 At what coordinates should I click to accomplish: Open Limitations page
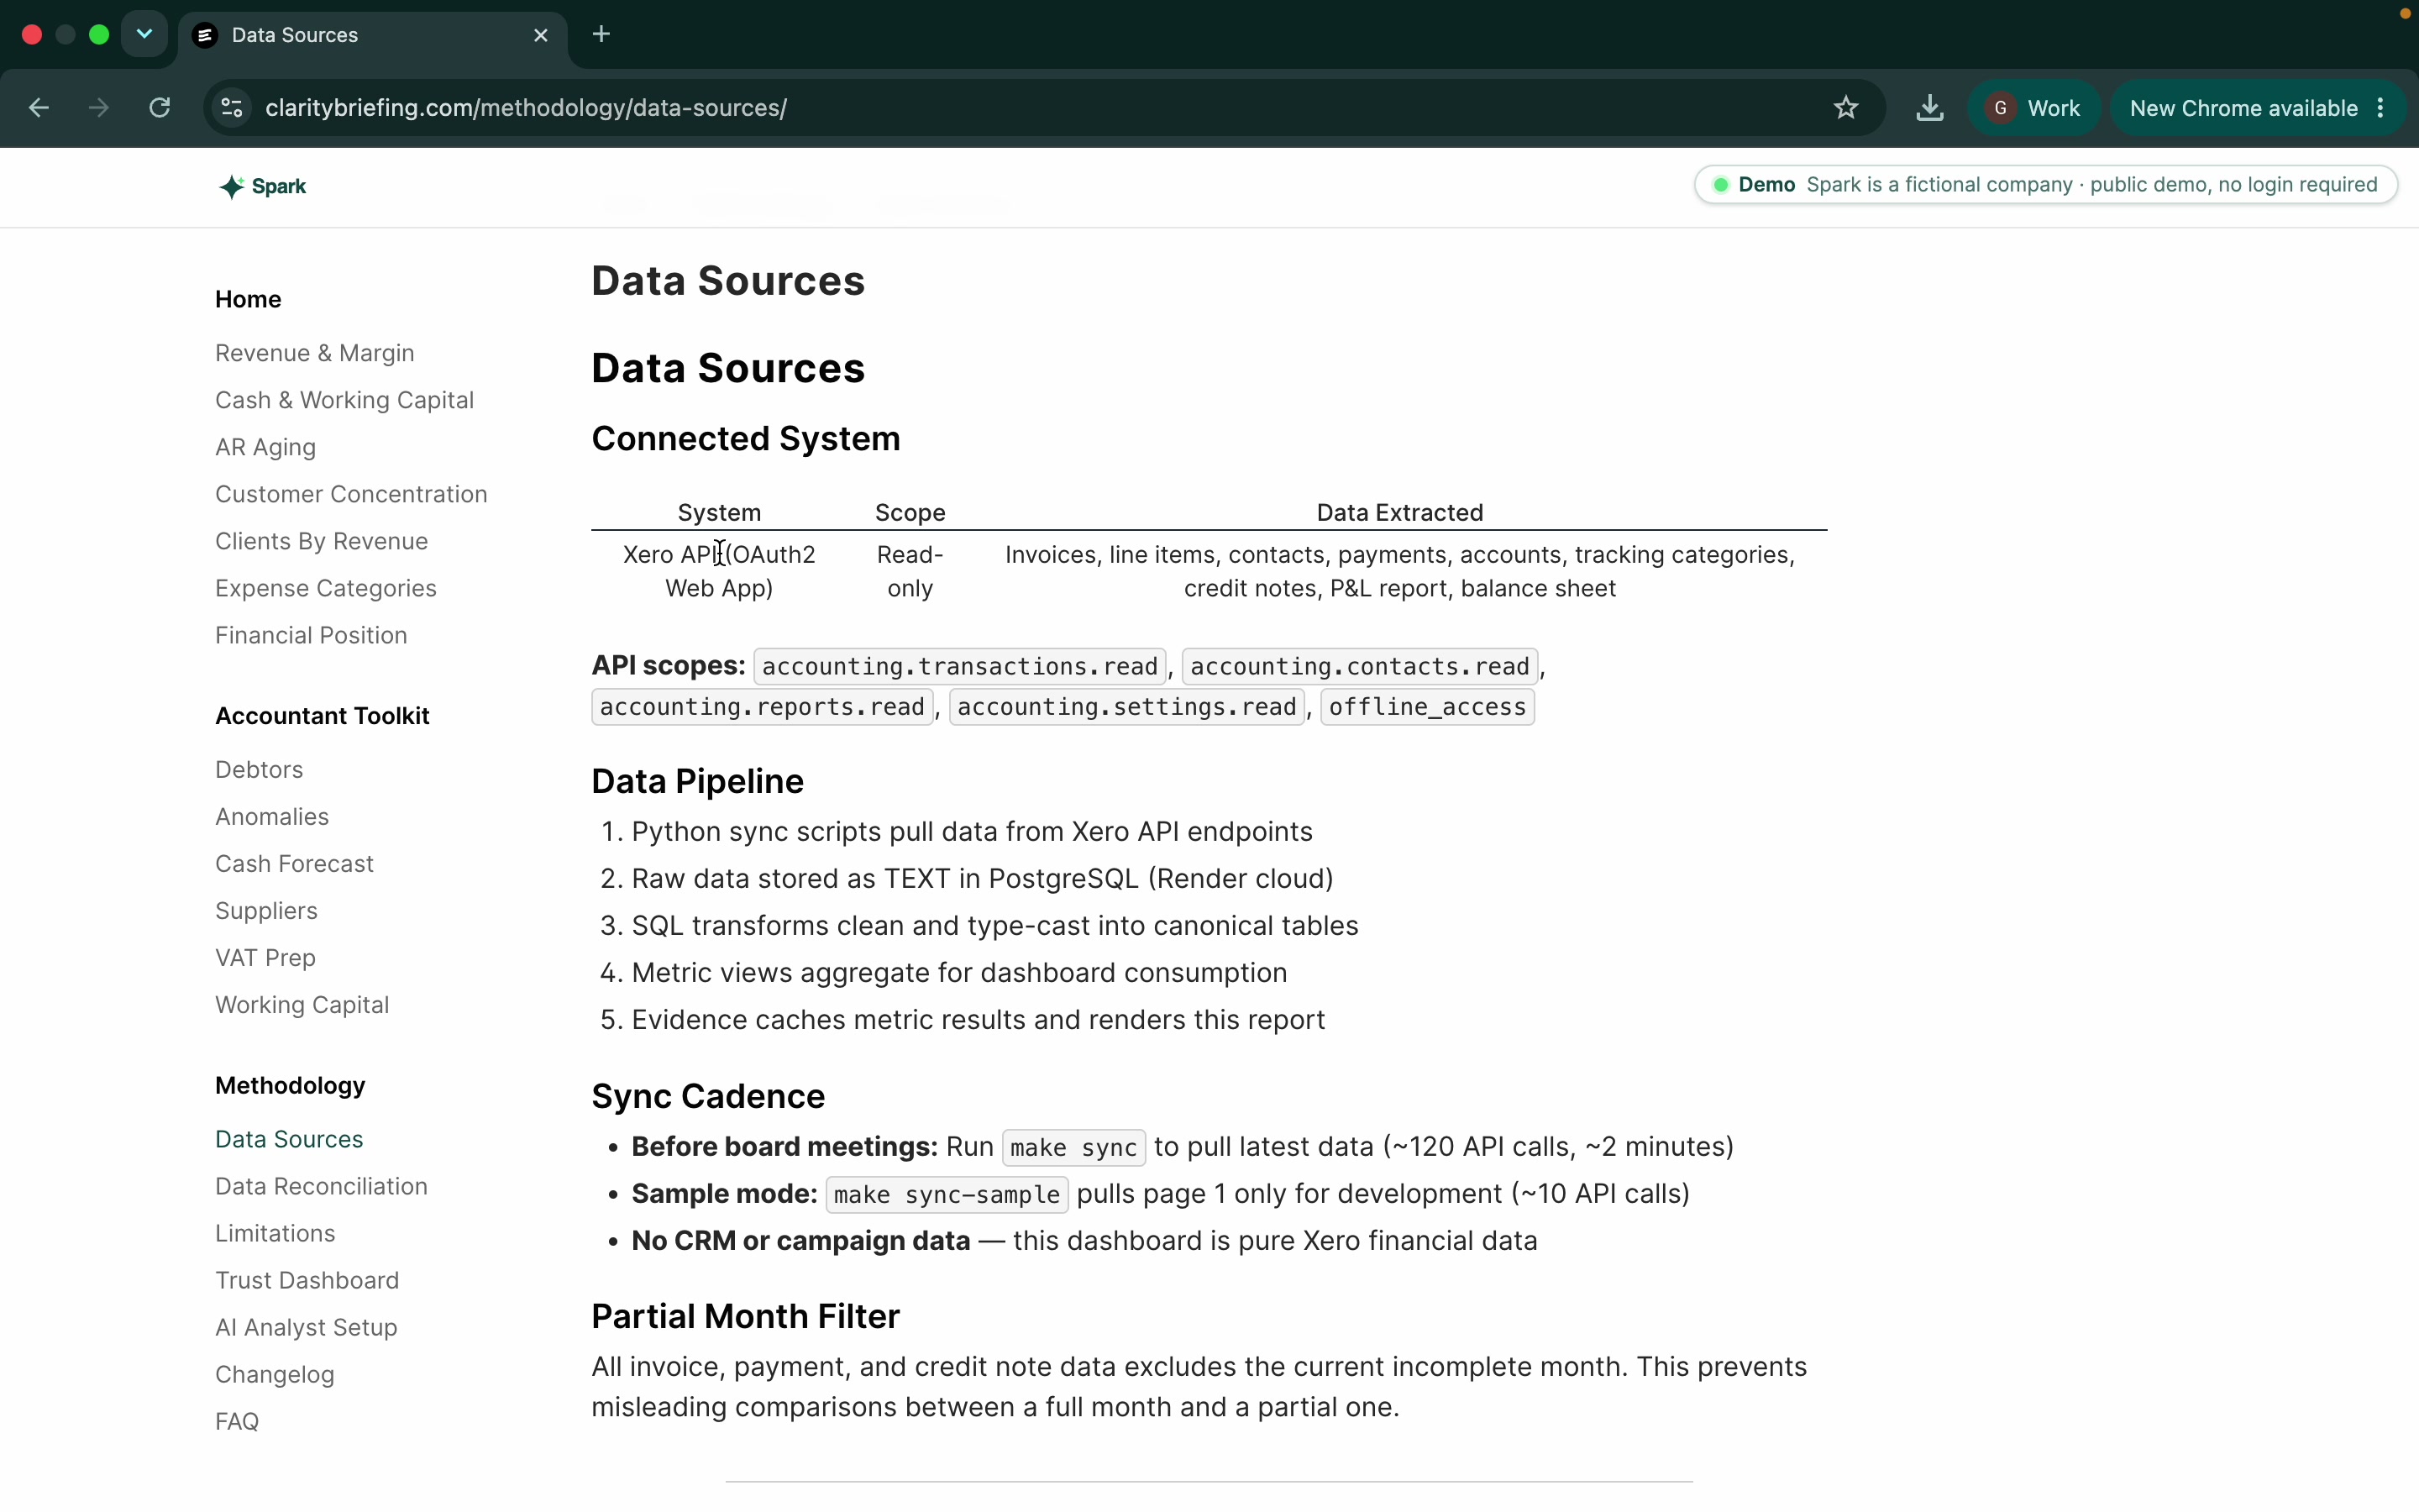click(x=275, y=1234)
